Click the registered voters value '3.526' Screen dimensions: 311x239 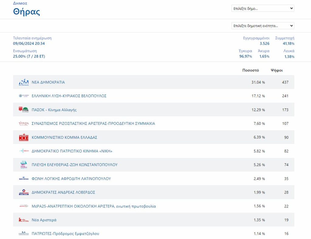[265, 43]
